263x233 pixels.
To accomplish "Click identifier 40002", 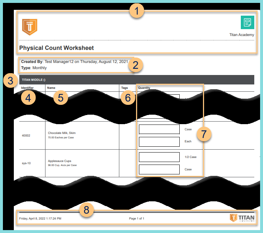I will [26, 135].
